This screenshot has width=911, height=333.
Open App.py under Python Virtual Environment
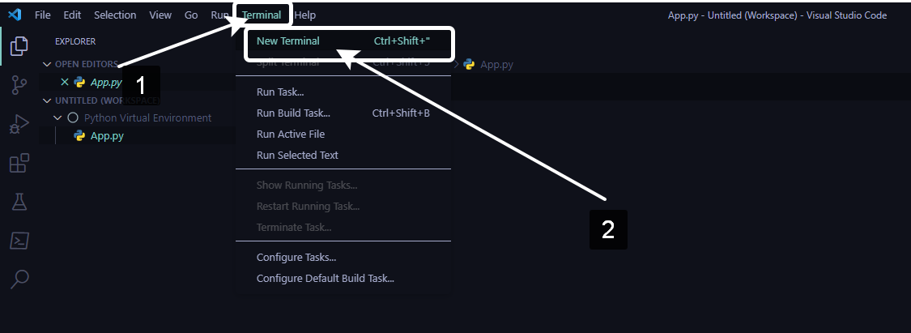click(107, 135)
